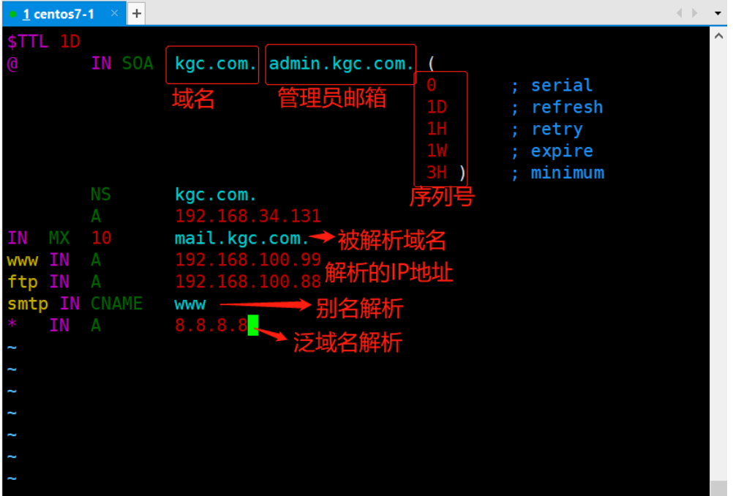This screenshot has width=733, height=496.
Task: Click the green connection status dot
Action: [x=12, y=15]
